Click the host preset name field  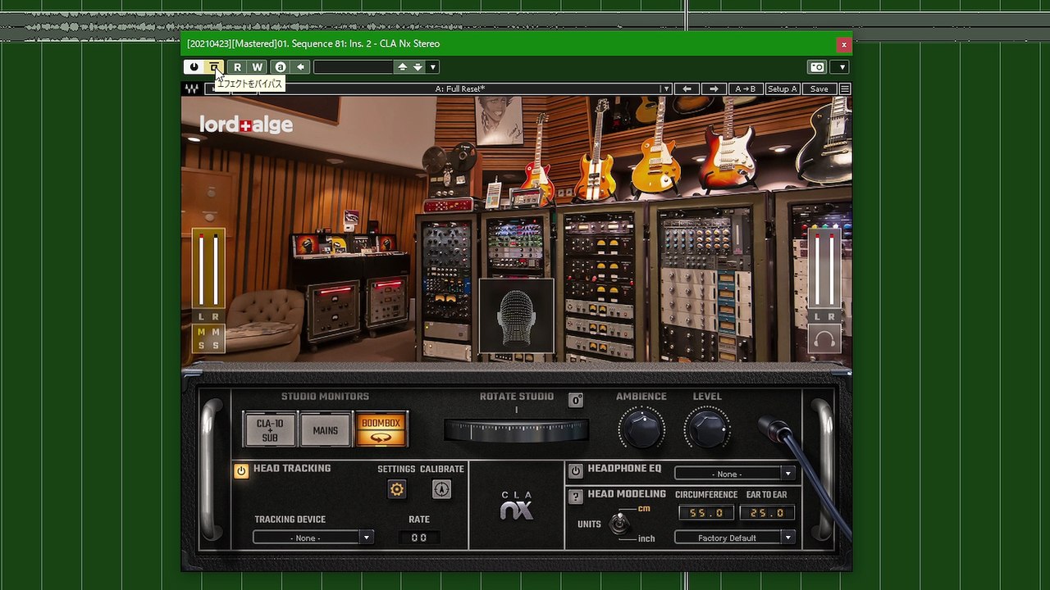click(x=354, y=67)
